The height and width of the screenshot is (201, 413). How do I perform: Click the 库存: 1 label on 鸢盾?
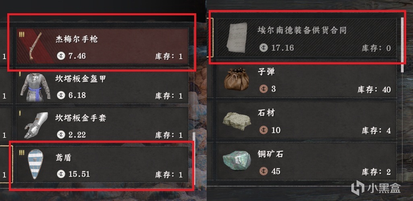169,174
